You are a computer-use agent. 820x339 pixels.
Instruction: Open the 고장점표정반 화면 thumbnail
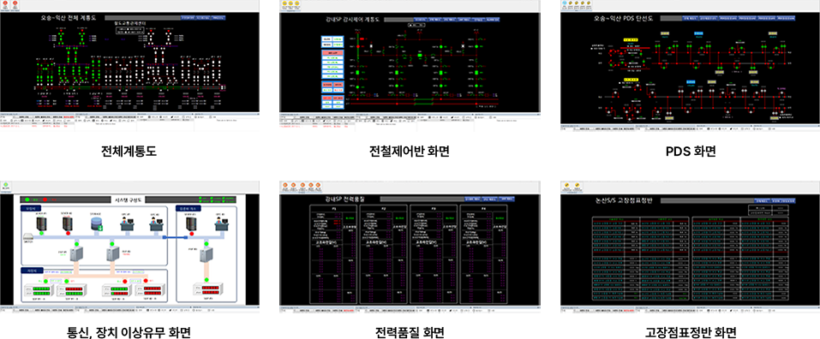point(691,247)
